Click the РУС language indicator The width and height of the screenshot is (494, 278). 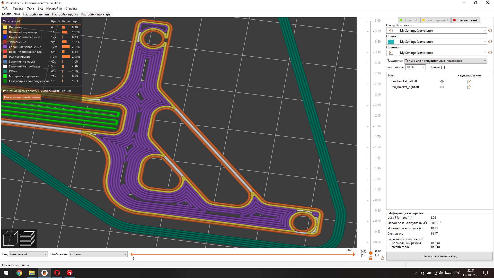click(457, 273)
